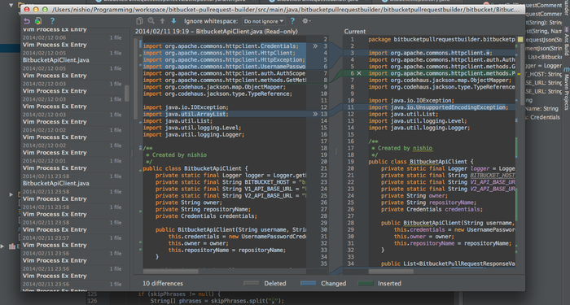Click the purple Revert arrow icon
Viewport: 570px width, 305px height.
[x=27, y=21]
